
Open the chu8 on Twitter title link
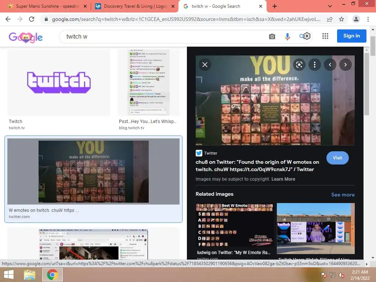257,166
